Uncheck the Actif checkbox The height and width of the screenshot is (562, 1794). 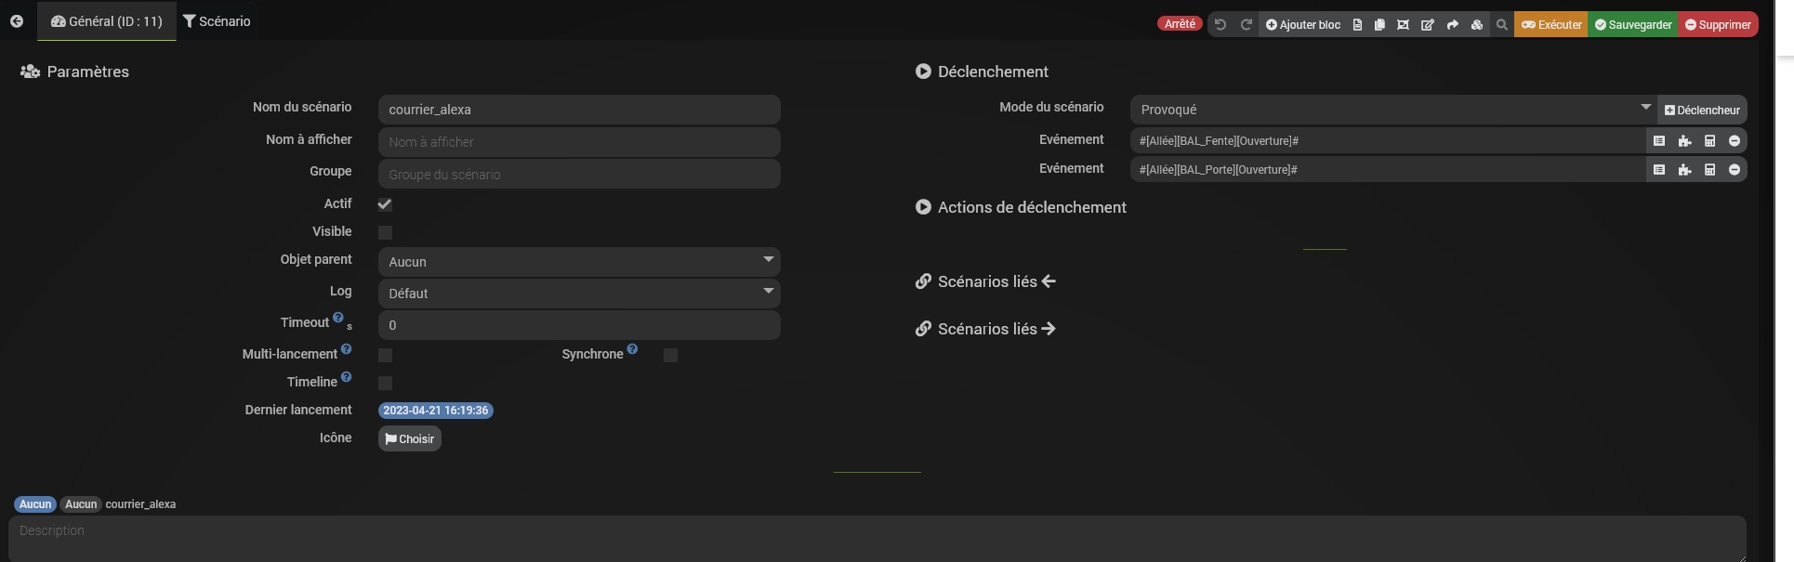385,204
